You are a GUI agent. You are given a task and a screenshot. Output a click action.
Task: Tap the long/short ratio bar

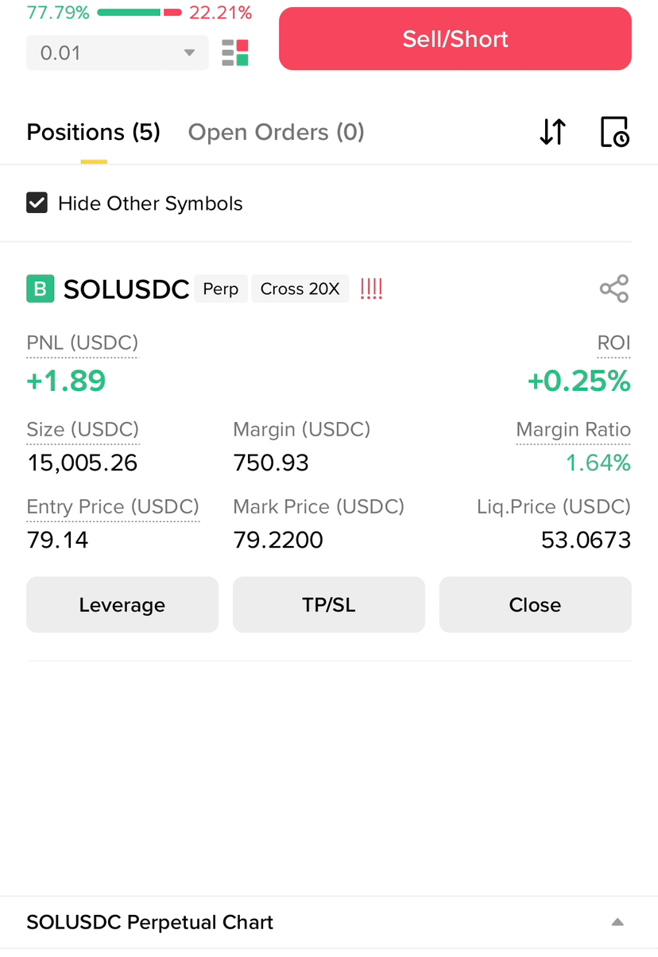tap(140, 13)
